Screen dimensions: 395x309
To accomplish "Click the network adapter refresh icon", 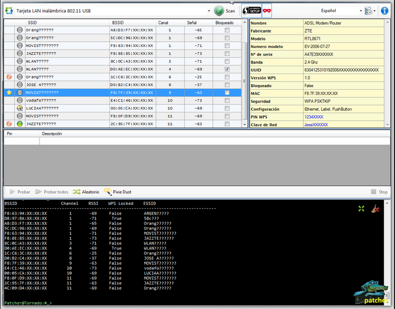I will 9,11.
